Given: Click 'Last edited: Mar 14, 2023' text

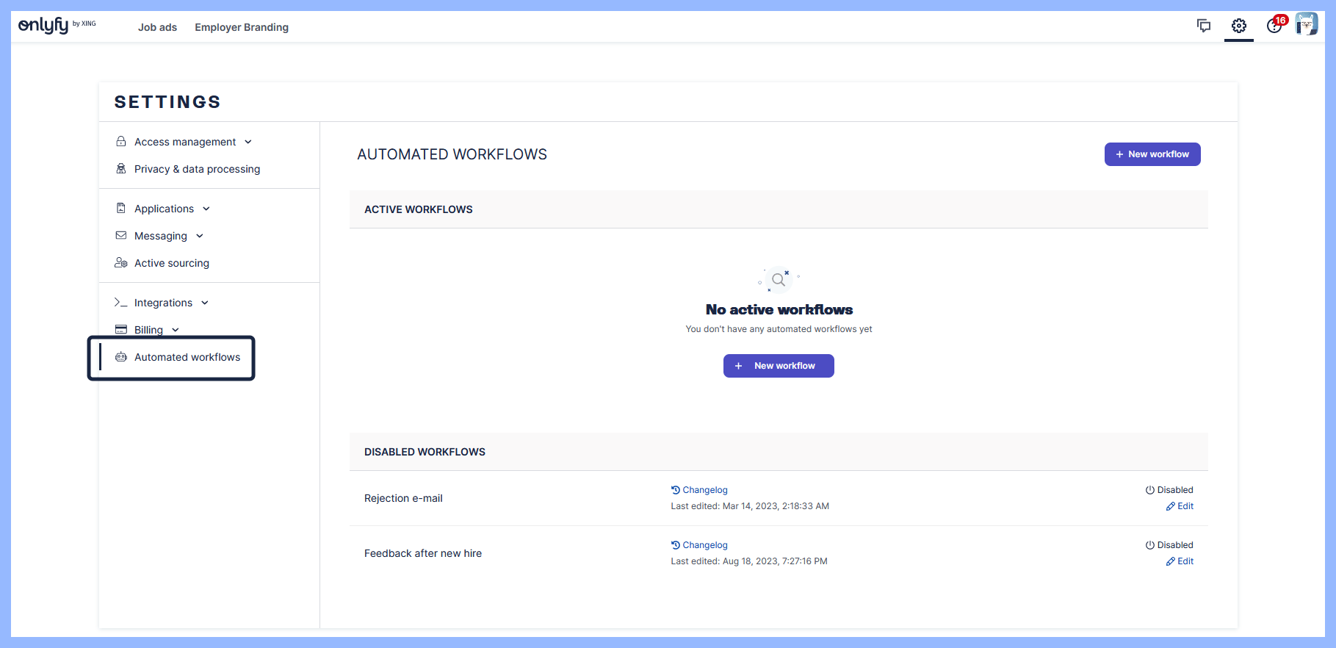Looking at the screenshot, I should coord(750,506).
